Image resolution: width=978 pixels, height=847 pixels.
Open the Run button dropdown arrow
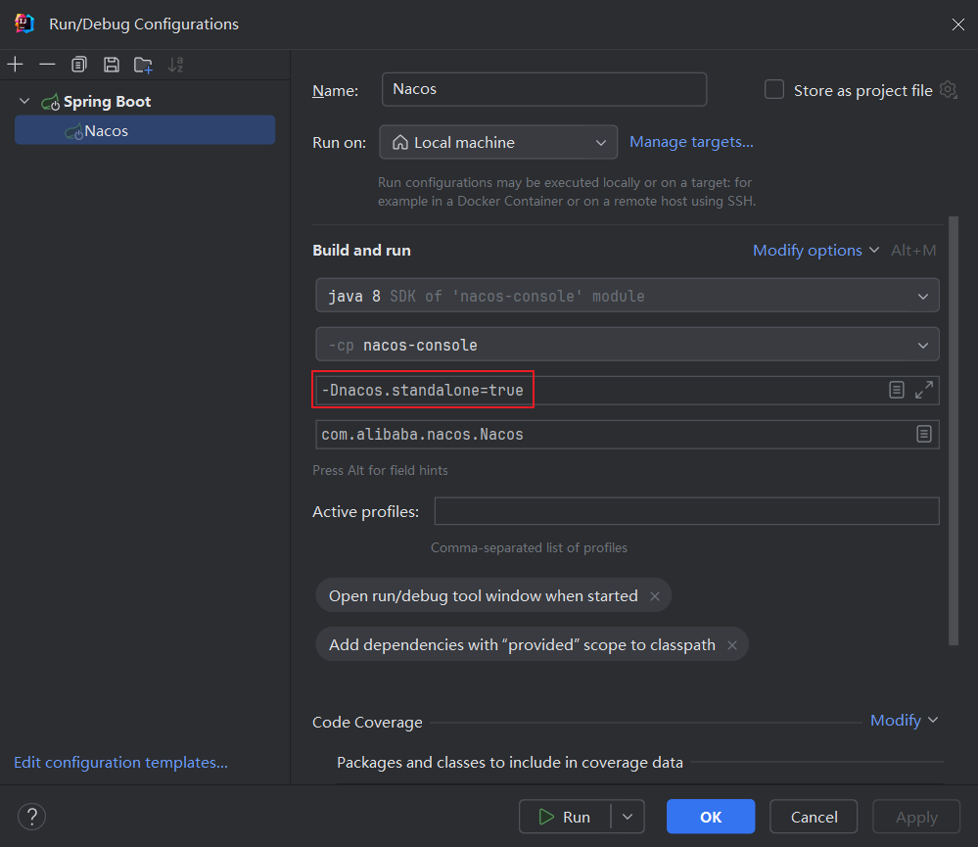tap(628, 817)
